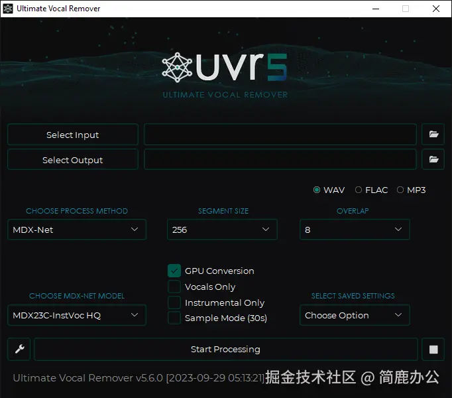The height and width of the screenshot is (398, 452).
Task: Click the UVR5 logo banner
Action: (x=225, y=75)
